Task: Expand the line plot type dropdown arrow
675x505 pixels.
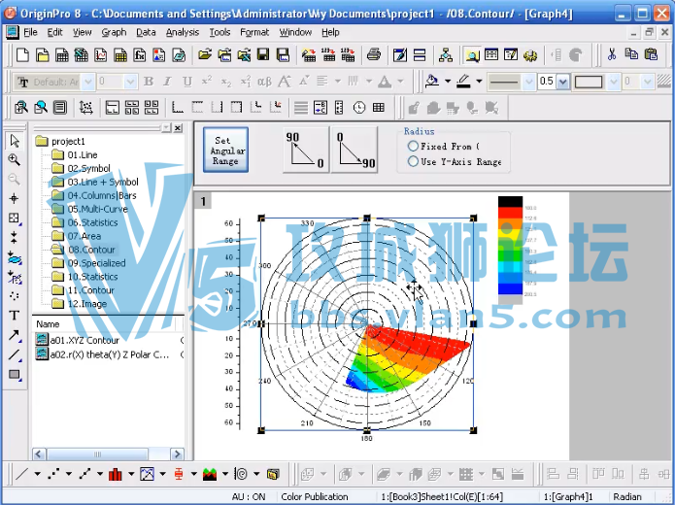Action: pos(38,474)
